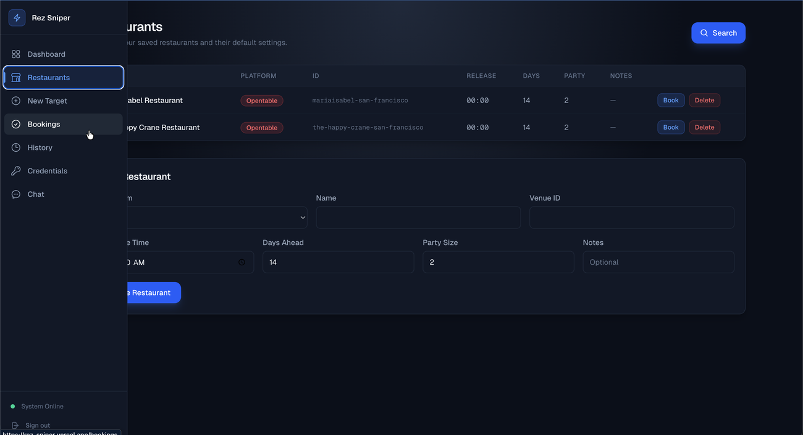Click the Notes field with Optional placeholder

(658, 262)
